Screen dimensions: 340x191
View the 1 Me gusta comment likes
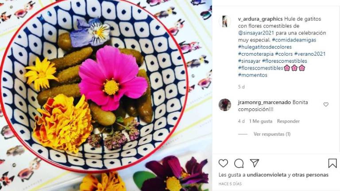pos(261,121)
